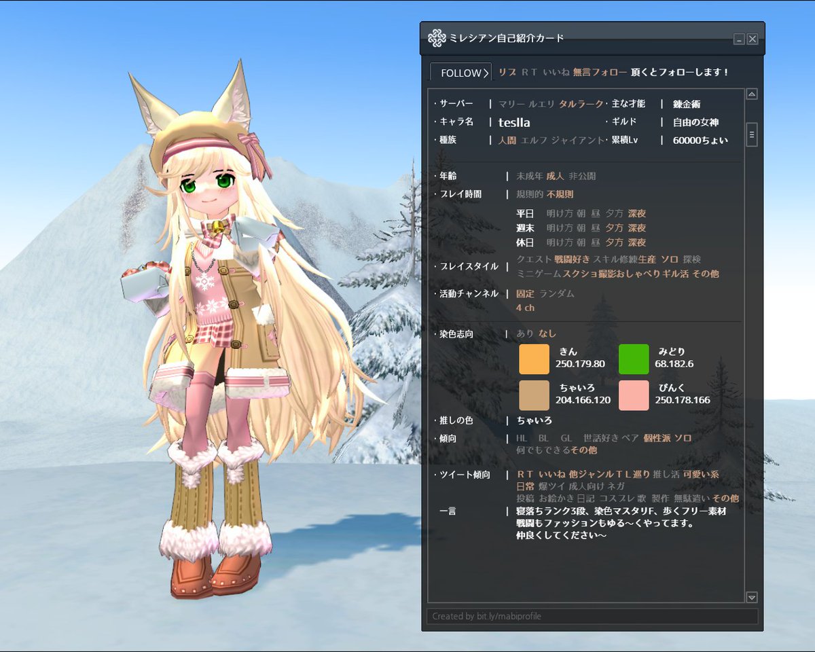Select HL in the 傾向 row

(x=522, y=439)
